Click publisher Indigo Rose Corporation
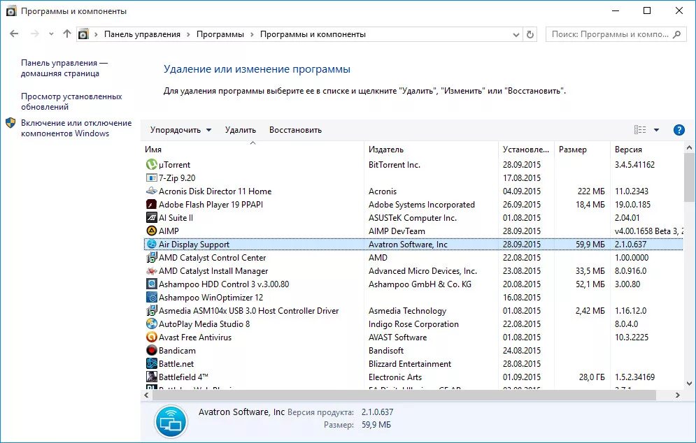 click(x=413, y=324)
